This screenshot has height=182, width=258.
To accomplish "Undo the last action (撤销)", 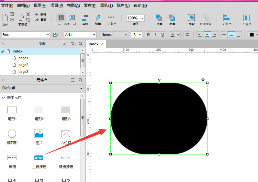I will coord(41,15).
